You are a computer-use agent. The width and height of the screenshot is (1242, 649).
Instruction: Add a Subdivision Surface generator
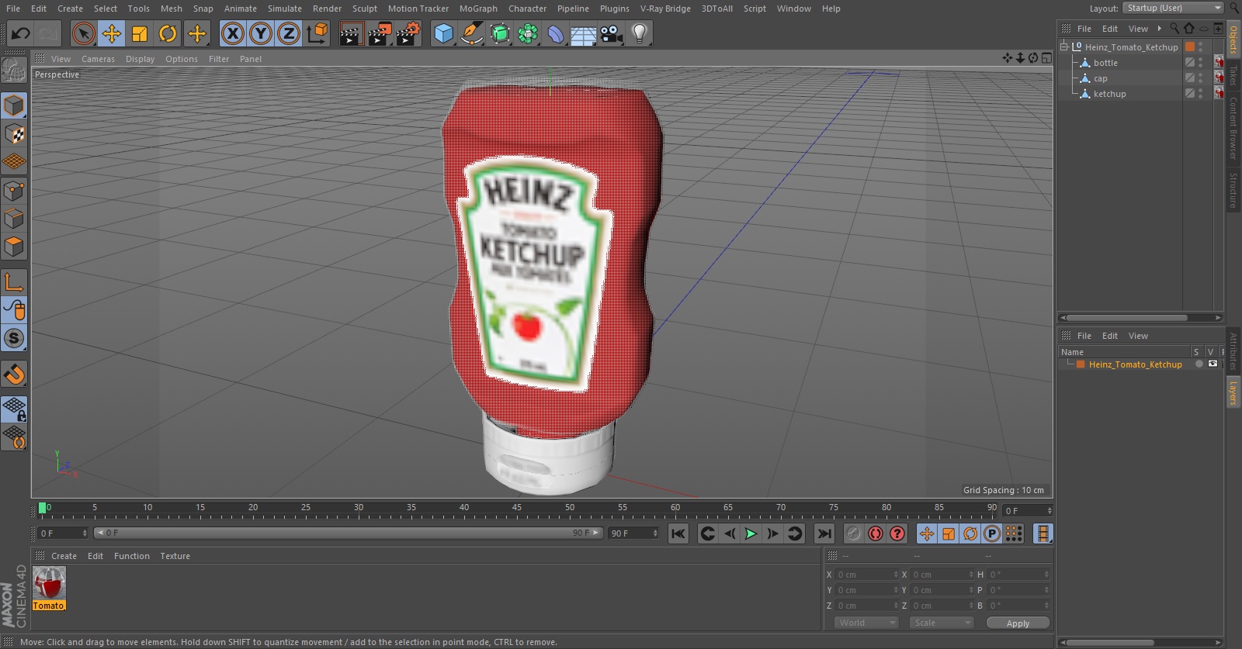point(500,33)
